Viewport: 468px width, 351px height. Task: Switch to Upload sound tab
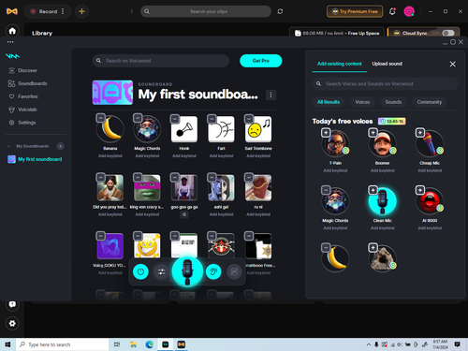coord(387,64)
